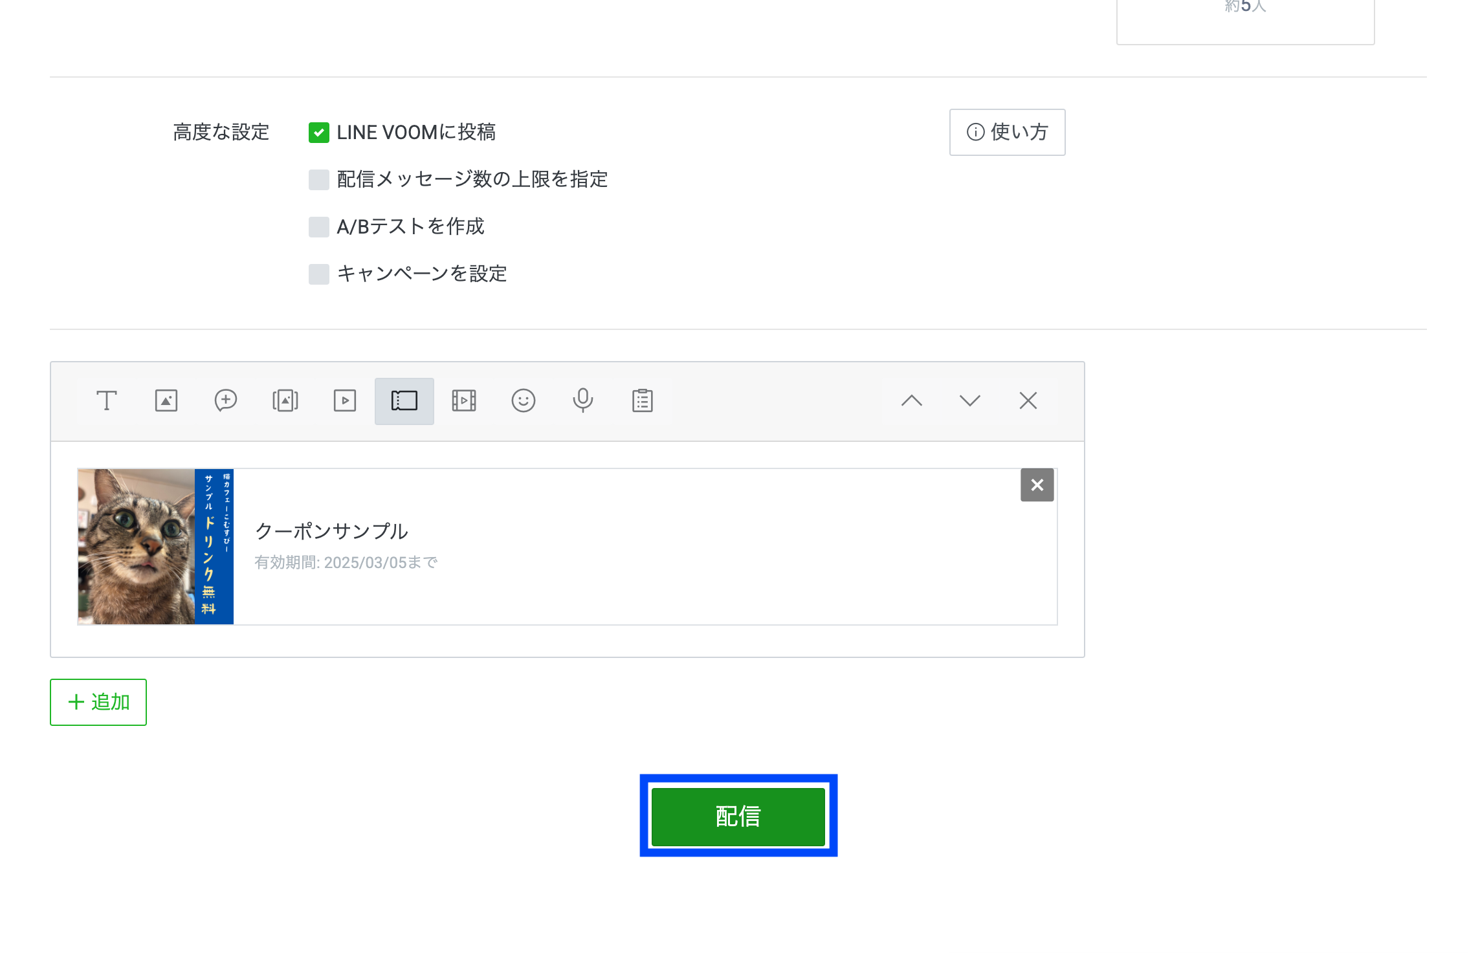Click the coupon message icon
Screen dimensions: 1480x953
point(404,400)
